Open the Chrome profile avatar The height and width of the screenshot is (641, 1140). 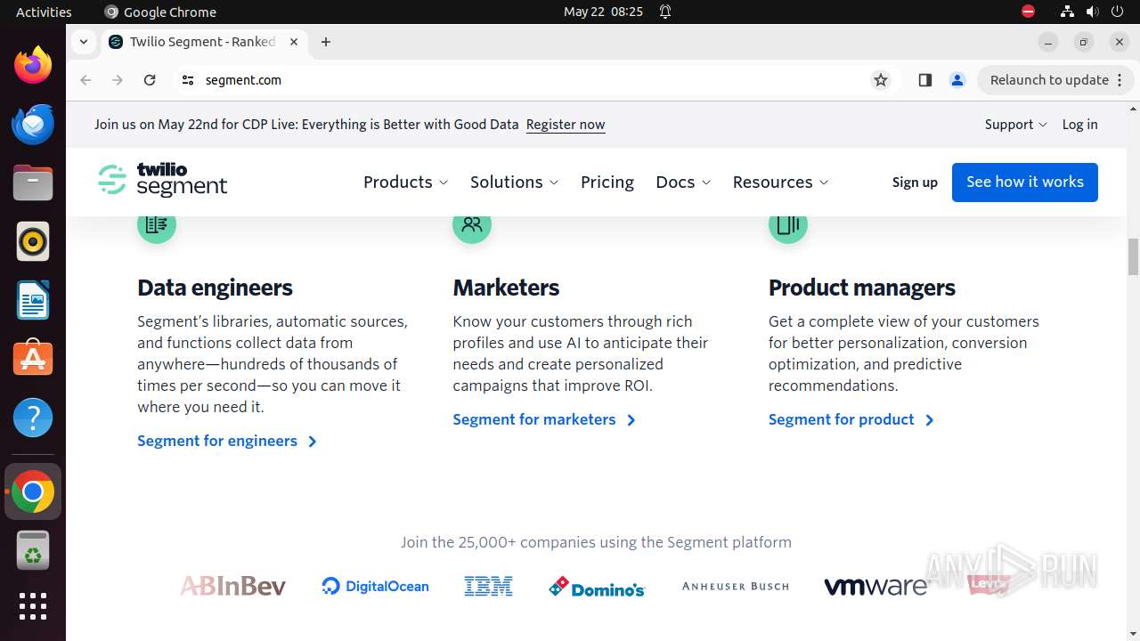tap(957, 80)
